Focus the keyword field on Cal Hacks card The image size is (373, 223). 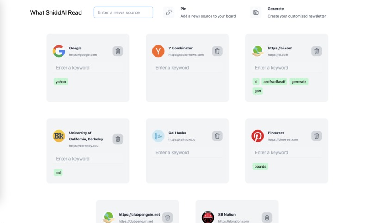tap(187, 152)
